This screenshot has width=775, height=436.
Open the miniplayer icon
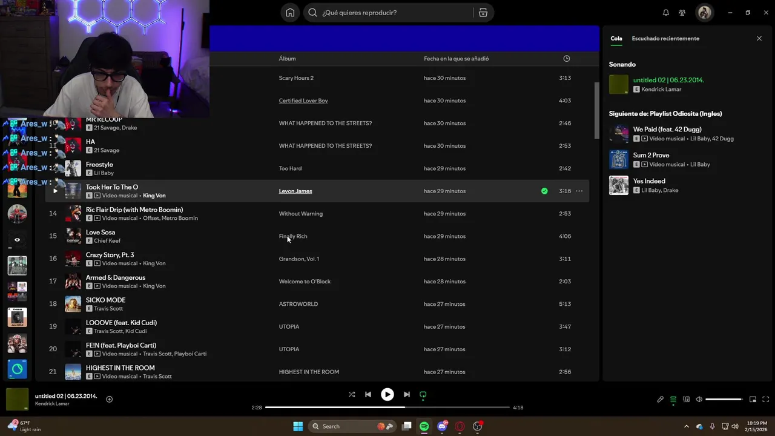click(x=753, y=400)
